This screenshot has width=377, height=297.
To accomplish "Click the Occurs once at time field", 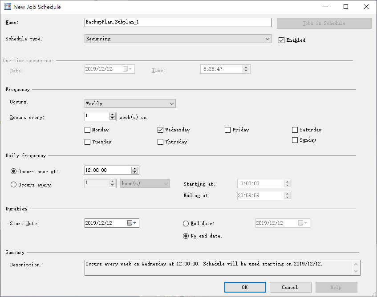I will point(108,170).
